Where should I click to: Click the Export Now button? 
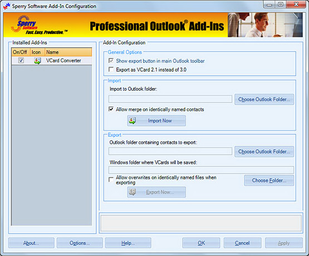(x=156, y=192)
